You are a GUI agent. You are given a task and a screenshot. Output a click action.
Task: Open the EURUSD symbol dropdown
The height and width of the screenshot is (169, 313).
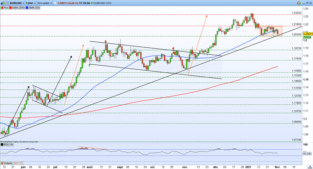pyautogui.click(x=17, y=3)
